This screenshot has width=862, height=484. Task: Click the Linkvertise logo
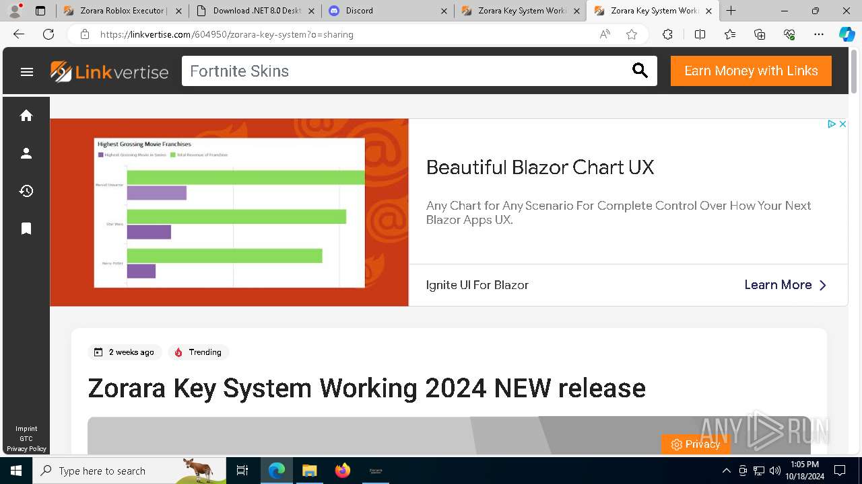[x=109, y=71]
